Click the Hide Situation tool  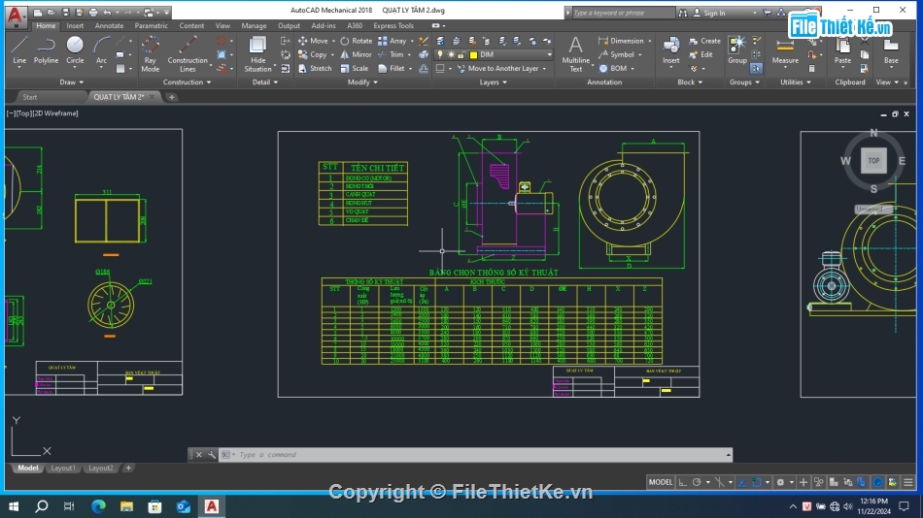(x=257, y=54)
